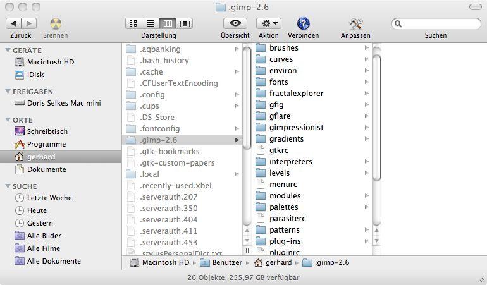Expand the .cache folder arrow
This screenshot has width=487, height=285.
tap(237, 71)
